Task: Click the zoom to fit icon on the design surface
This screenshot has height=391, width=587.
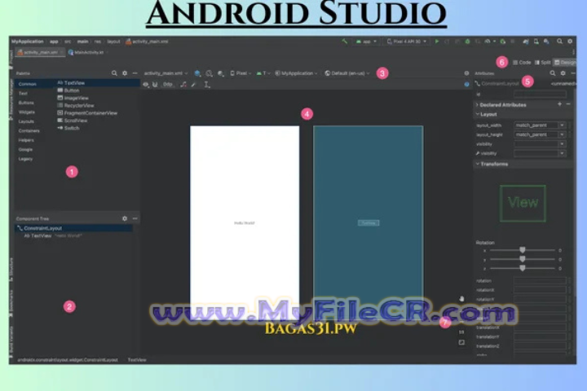Action: pos(461,342)
